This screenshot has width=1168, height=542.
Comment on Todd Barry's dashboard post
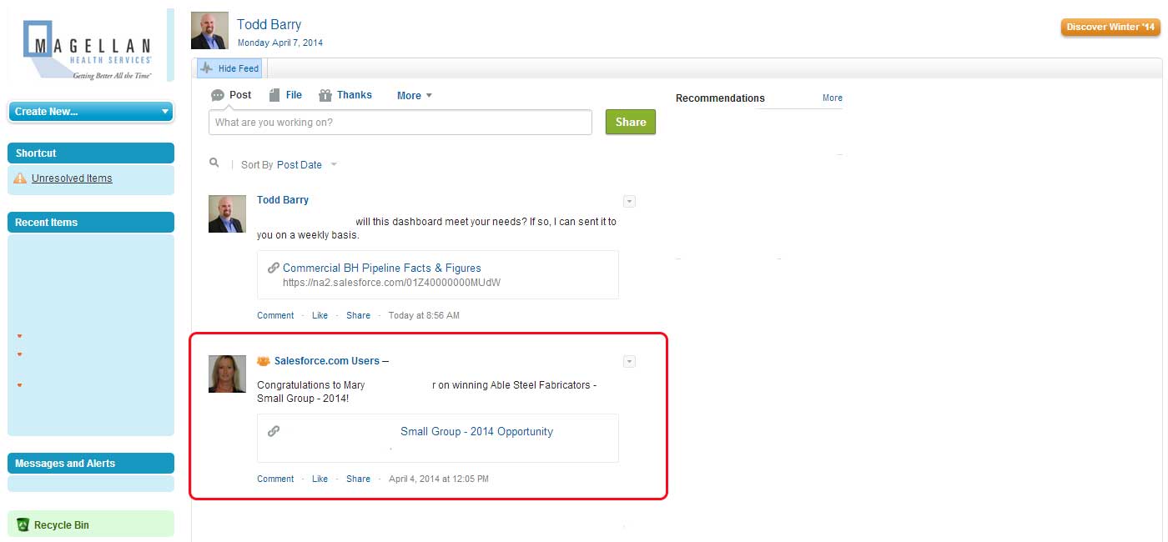click(275, 315)
